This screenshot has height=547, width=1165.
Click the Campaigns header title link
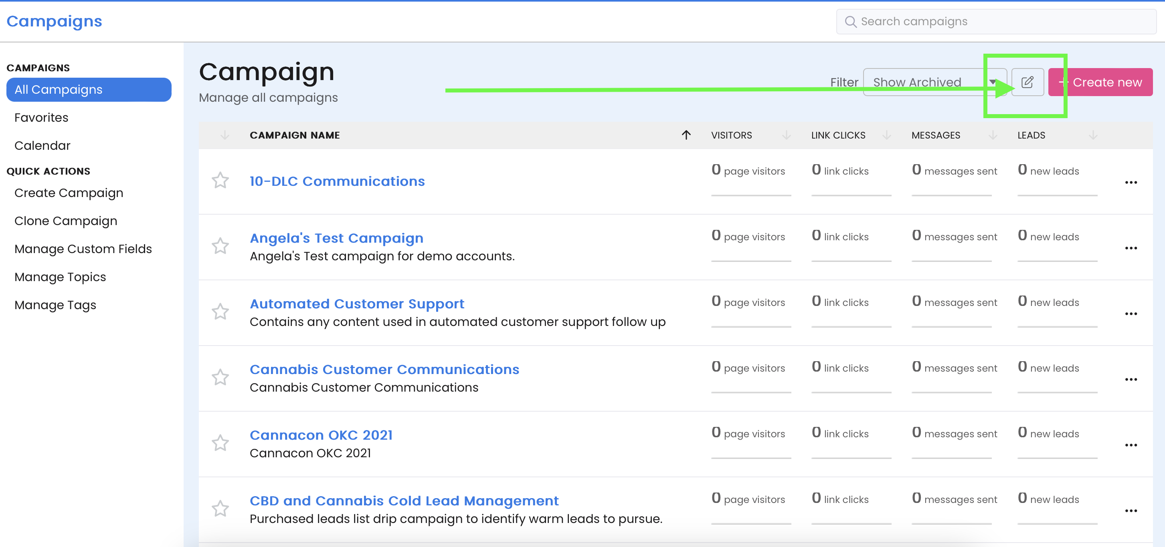[54, 21]
